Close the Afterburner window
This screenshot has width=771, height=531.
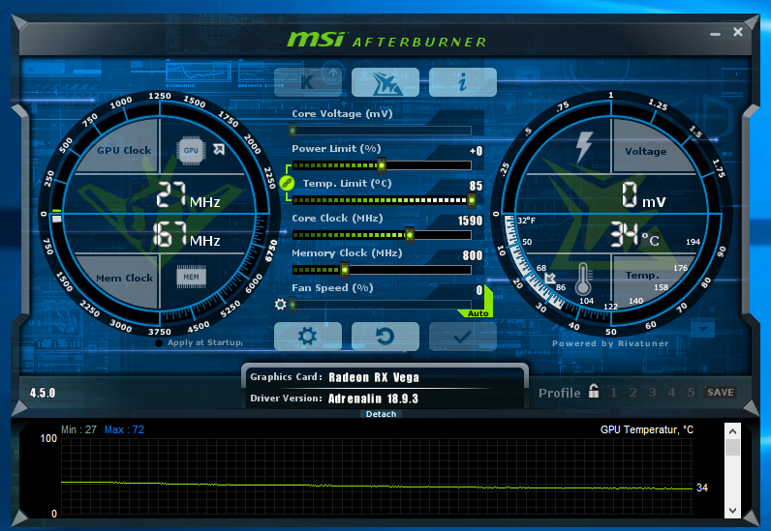pyautogui.click(x=738, y=32)
